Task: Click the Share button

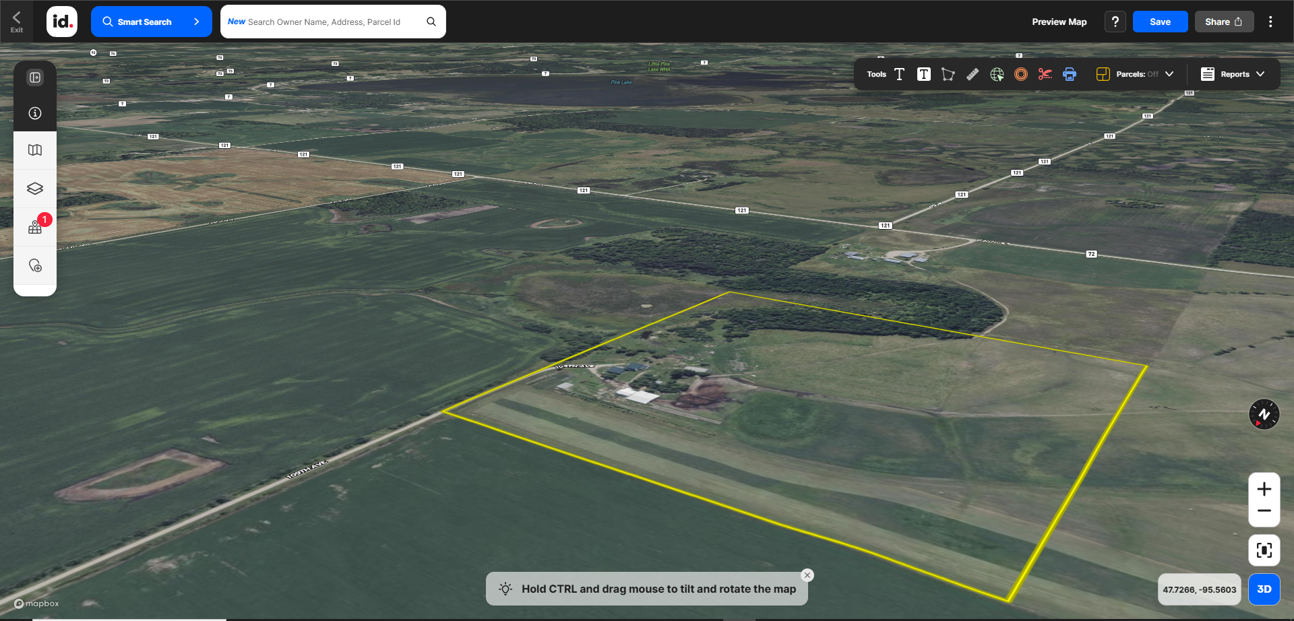Action: (x=1224, y=22)
